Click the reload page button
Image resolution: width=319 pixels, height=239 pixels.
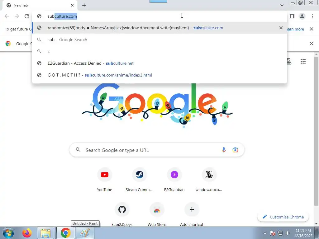[27, 16]
